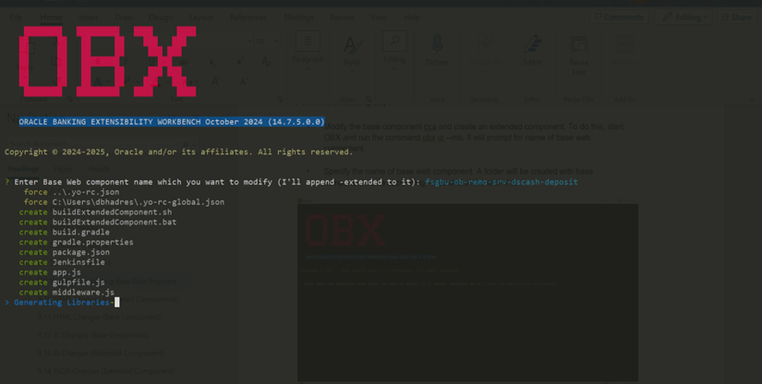Viewport: 762px width, 384px height.
Task: Click the entered name fsgbu-ob-remo-srv-dscash-deposit
Action: pyautogui.click(x=501, y=182)
